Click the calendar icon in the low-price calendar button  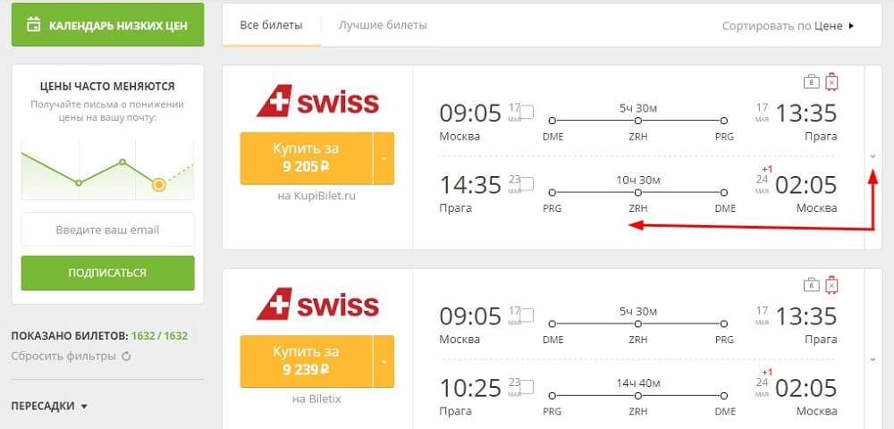34,25
